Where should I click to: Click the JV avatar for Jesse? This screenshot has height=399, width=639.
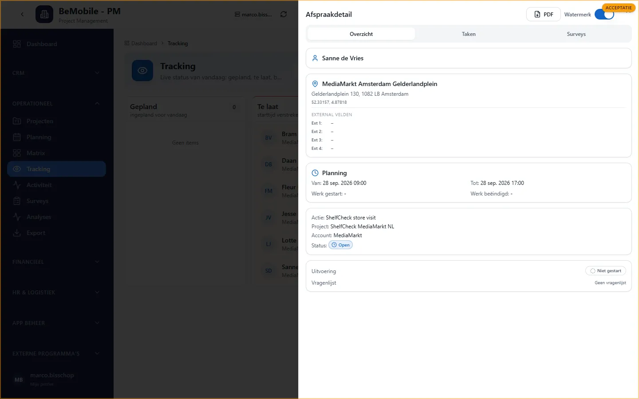268,218
